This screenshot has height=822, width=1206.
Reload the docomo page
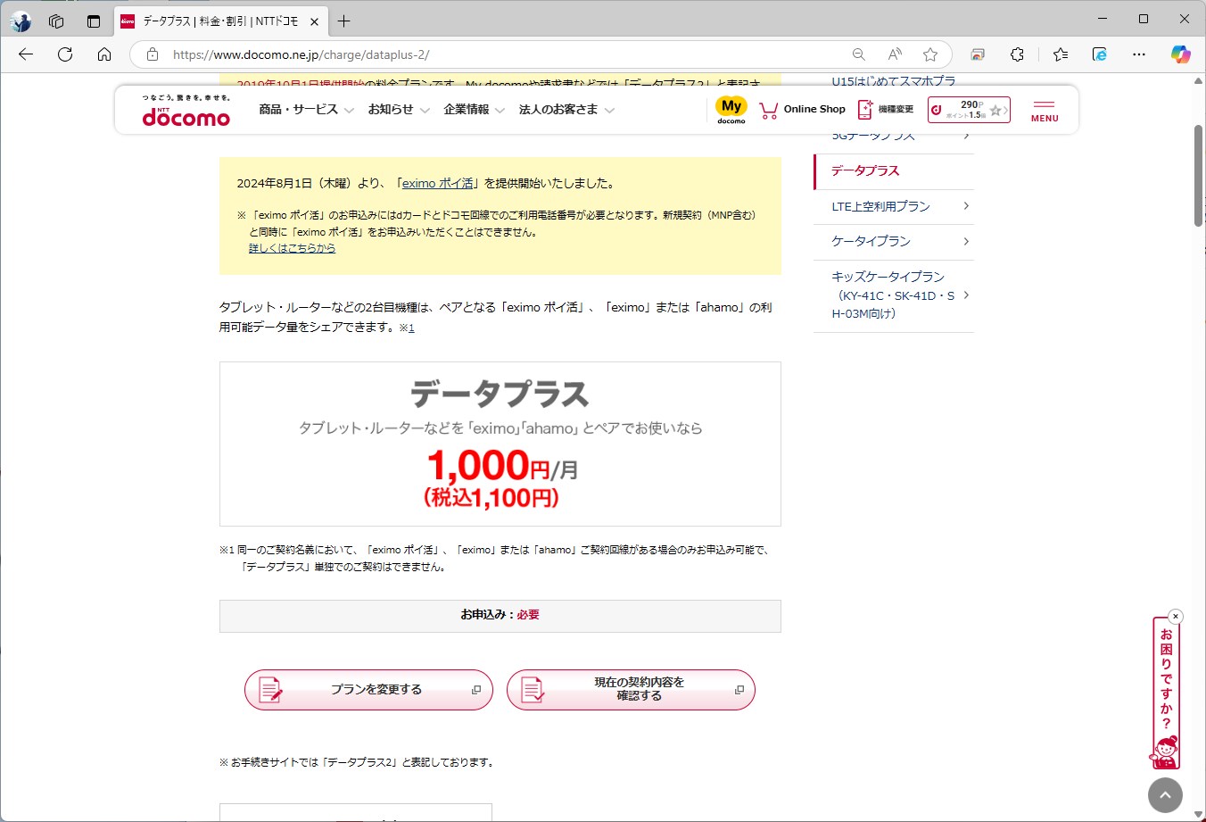pos(65,54)
